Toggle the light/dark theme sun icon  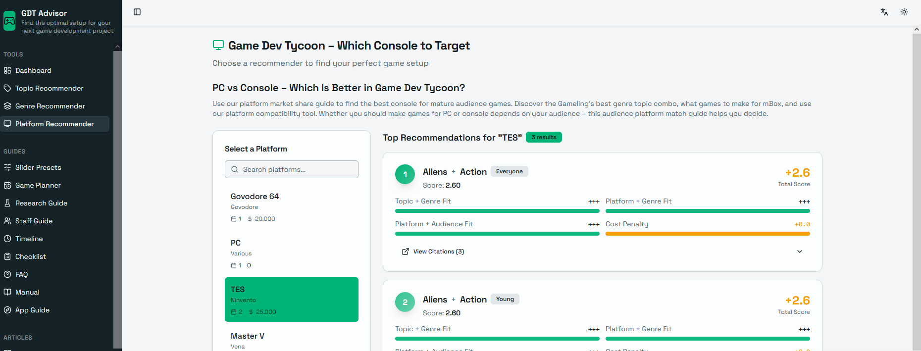coord(904,12)
